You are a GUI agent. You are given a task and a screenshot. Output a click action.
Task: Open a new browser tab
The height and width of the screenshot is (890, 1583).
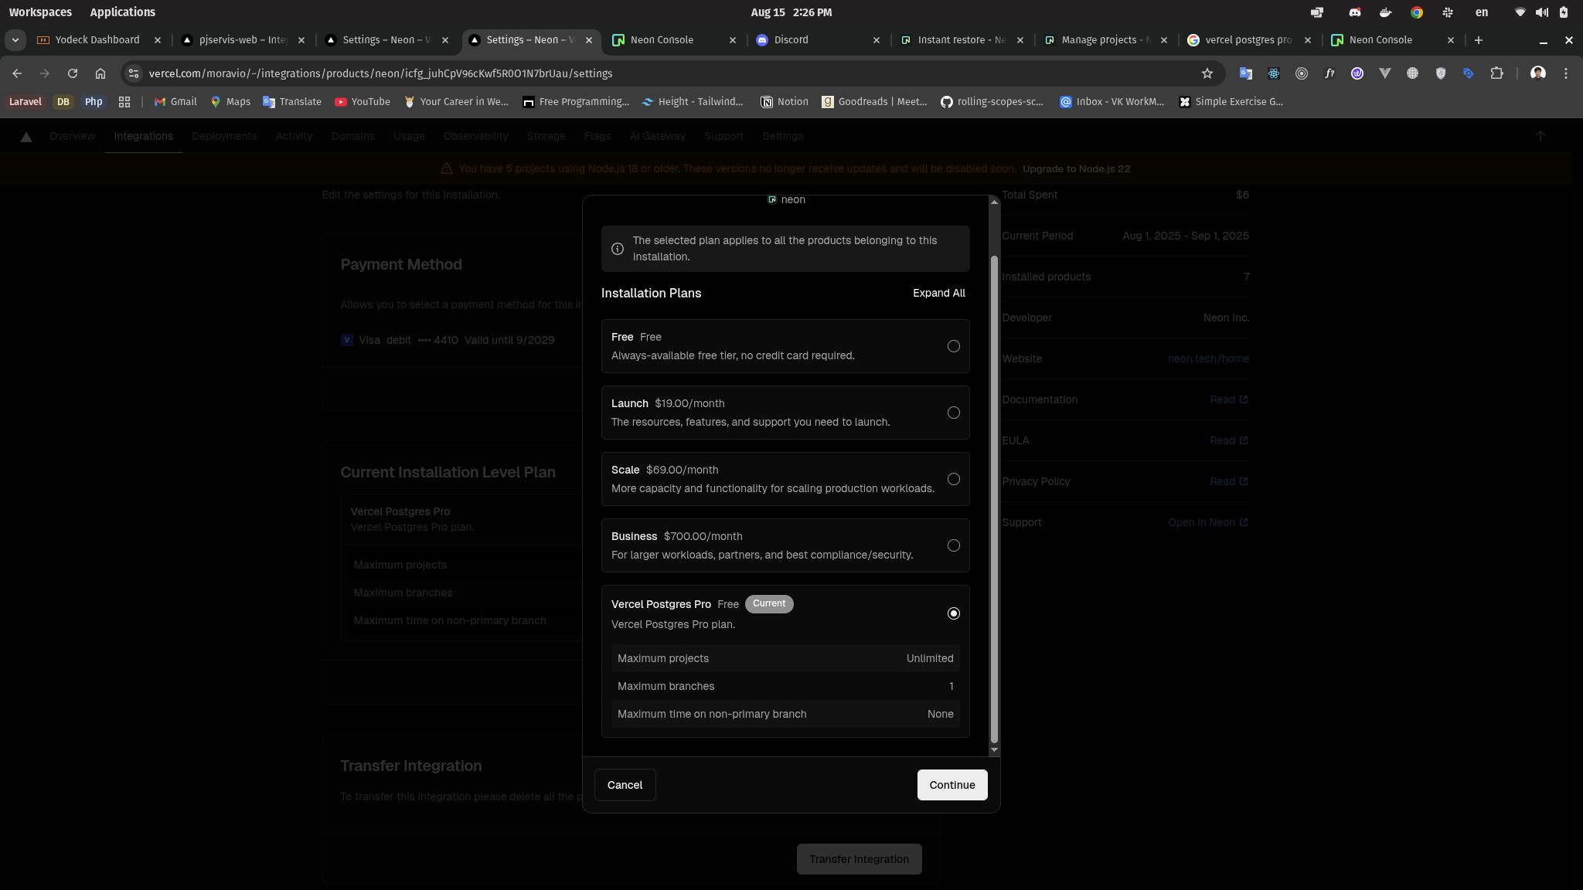1479,40
